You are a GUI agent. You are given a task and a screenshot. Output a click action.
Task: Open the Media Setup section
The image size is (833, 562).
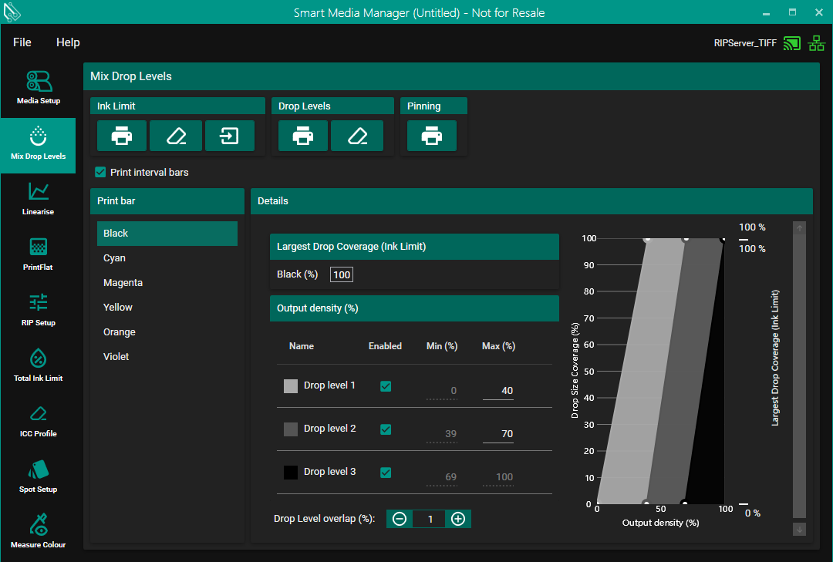38,87
